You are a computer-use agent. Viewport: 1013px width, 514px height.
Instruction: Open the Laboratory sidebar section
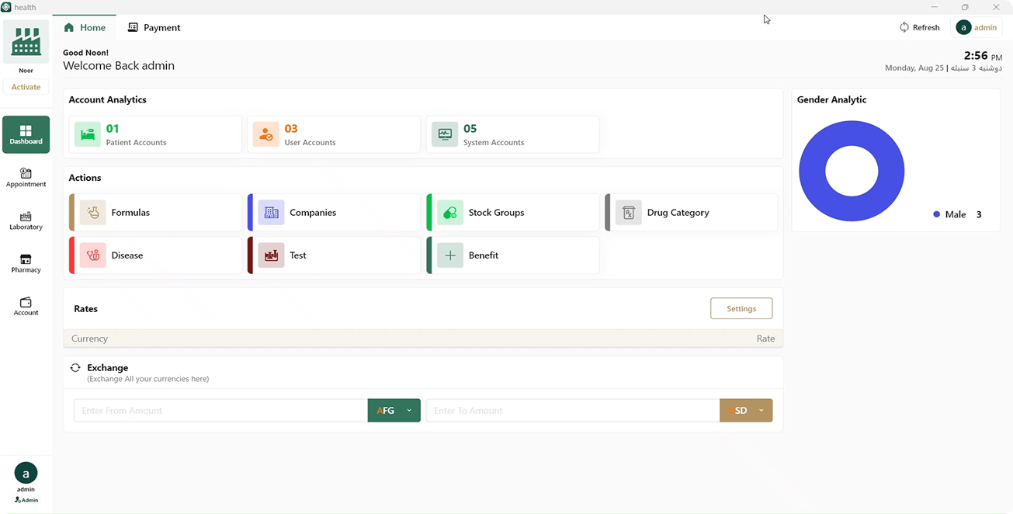26,217
